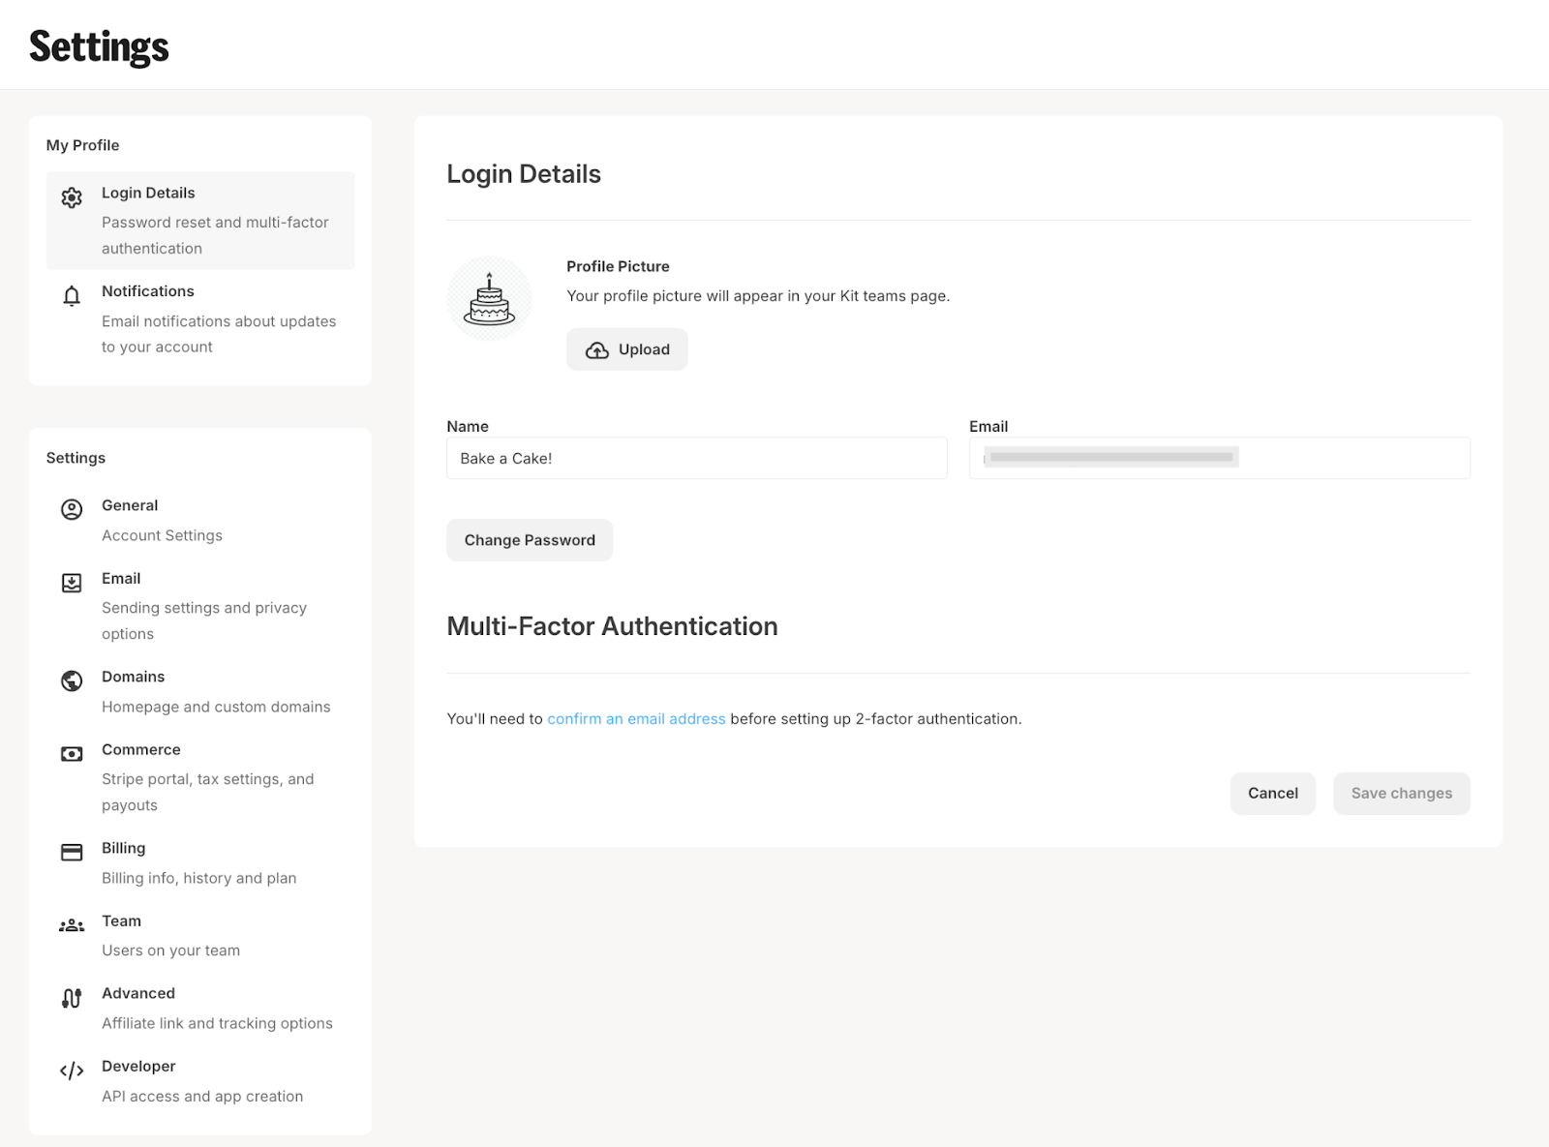The height and width of the screenshot is (1147, 1549).
Task: Cancel the login detail changes
Action: coord(1273,794)
